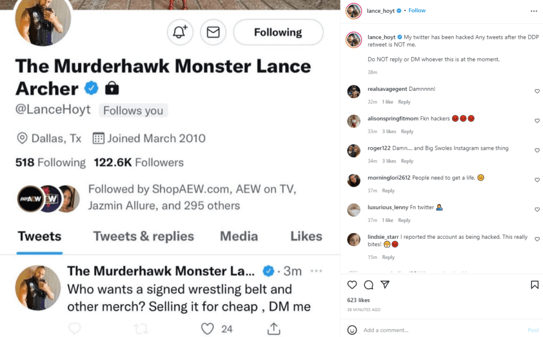The height and width of the screenshot is (337, 543).
Task: Open direct message envelope icon
Action: point(213,32)
